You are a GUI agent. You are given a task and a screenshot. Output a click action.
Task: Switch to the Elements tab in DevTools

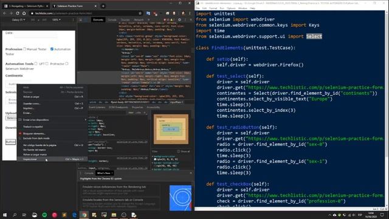(98, 20)
